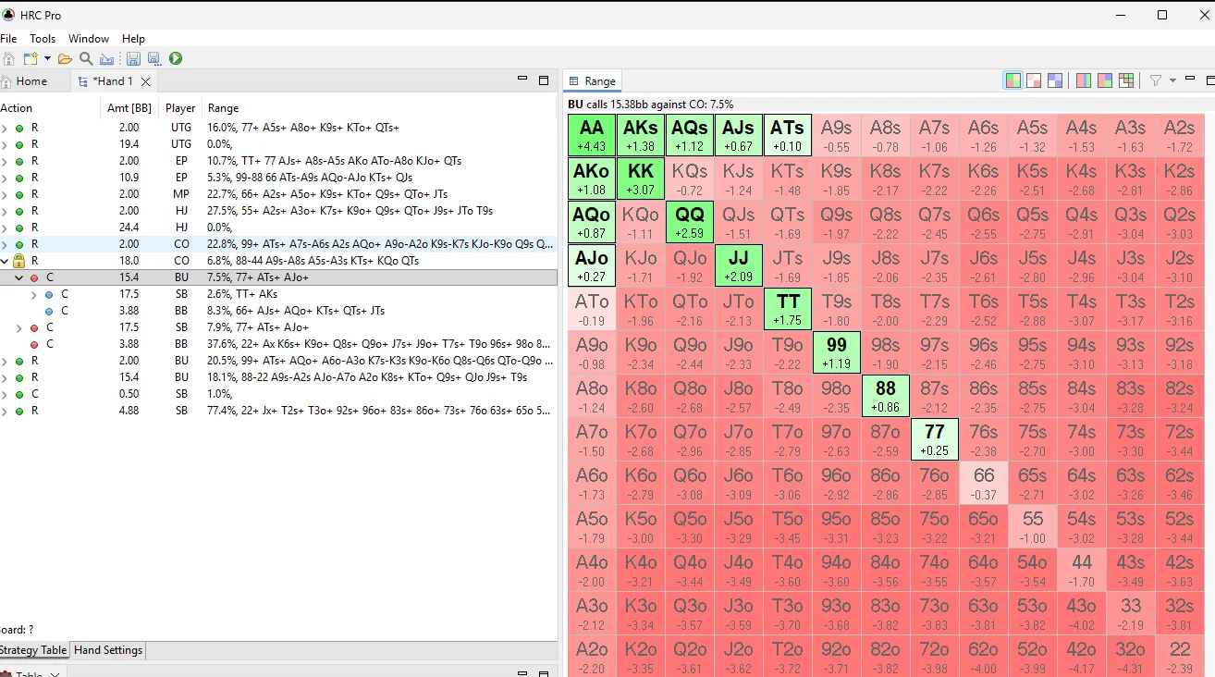The width and height of the screenshot is (1215, 677).
Task: Toggle the small grid matrix view button
Action: tap(1126, 80)
